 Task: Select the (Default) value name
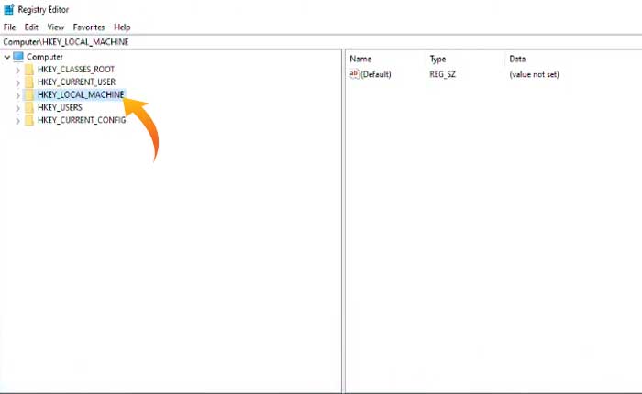(376, 74)
